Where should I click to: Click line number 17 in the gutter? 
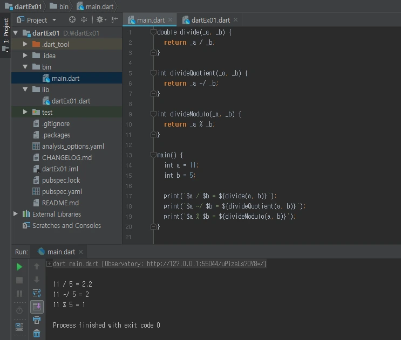[x=128, y=196]
